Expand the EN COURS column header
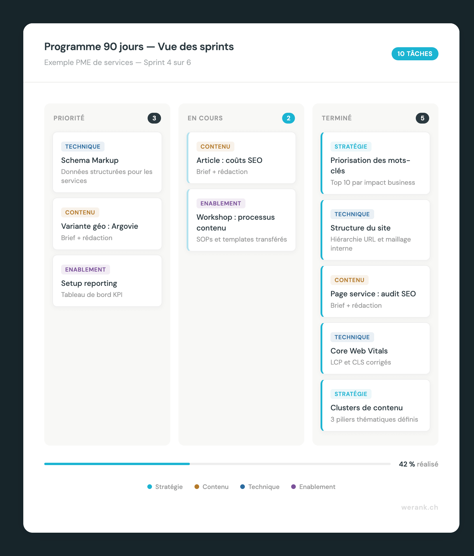The image size is (474, 556). click(x=205, y=118)
